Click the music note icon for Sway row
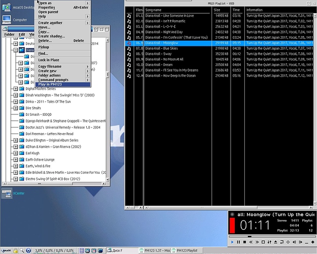This screenshot has width=317, height=254. click(129, 54)
